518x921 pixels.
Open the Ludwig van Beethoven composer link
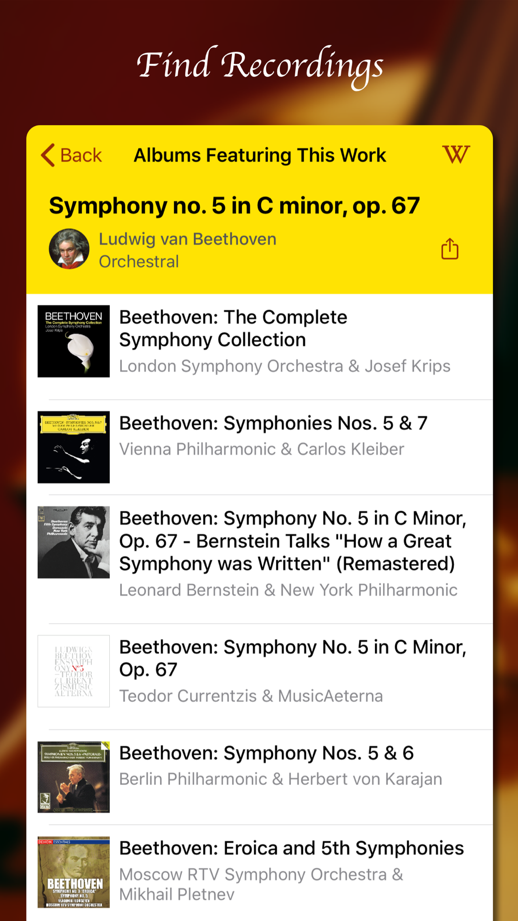[188, 239]
